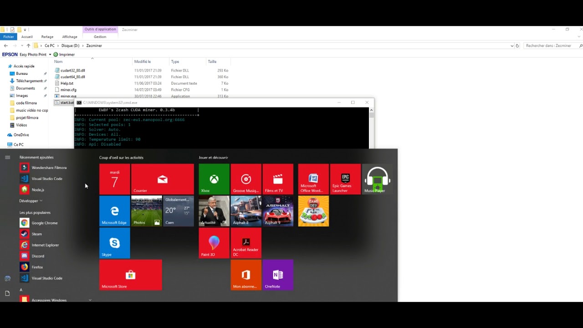Expand the Accessoires Windows folder
Viewport: 583px width, 328px height.
pyautogui.click(x=56, y=300)
